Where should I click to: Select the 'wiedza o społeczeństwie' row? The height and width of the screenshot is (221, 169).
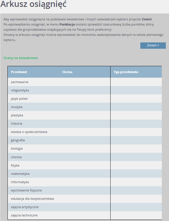[85, 132]
